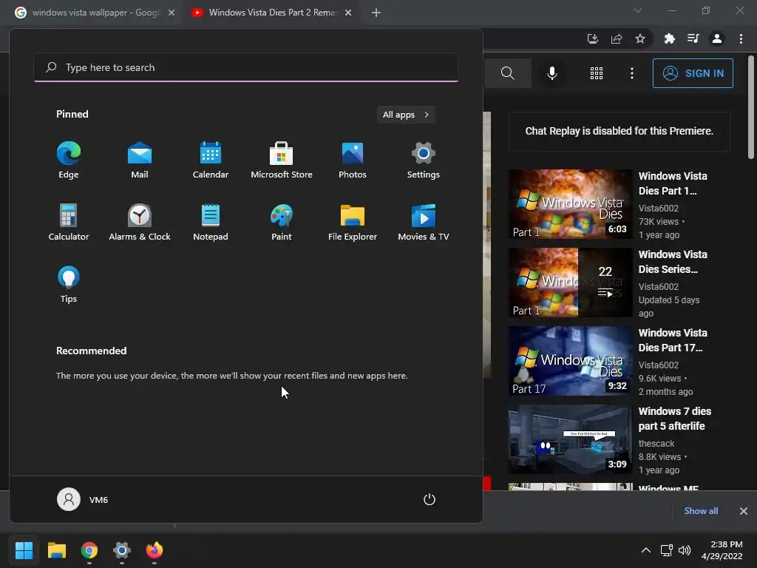Play Windows Vista Dies Part 17 thumbnail
This screenshot has height=568, width=757.
coord(570,361)
